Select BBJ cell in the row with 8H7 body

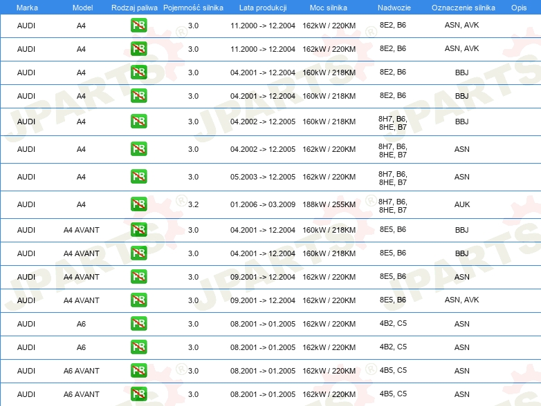click(x=462, y=122)
